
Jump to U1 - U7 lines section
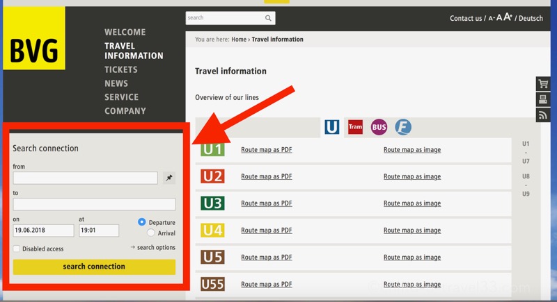526,153
